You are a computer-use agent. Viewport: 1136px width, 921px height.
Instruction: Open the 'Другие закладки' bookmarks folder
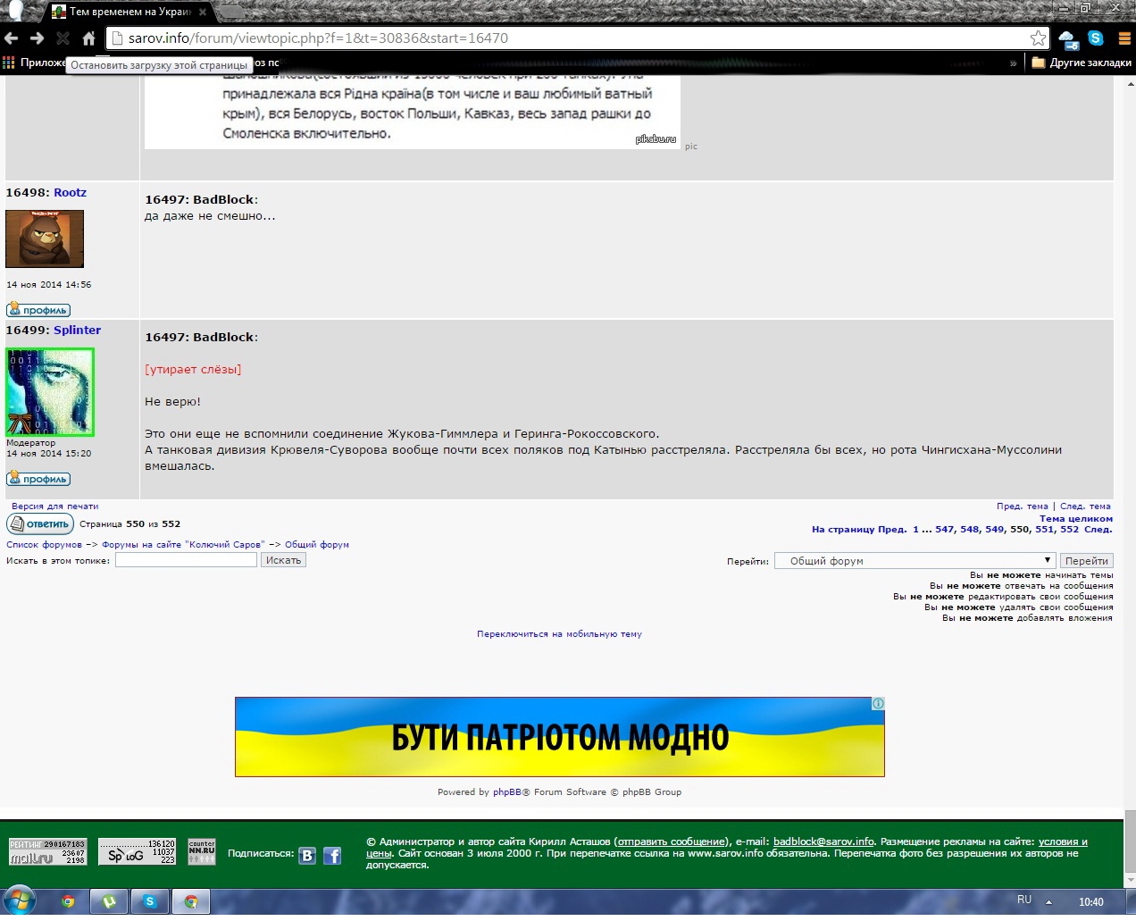coord(1082,63)
